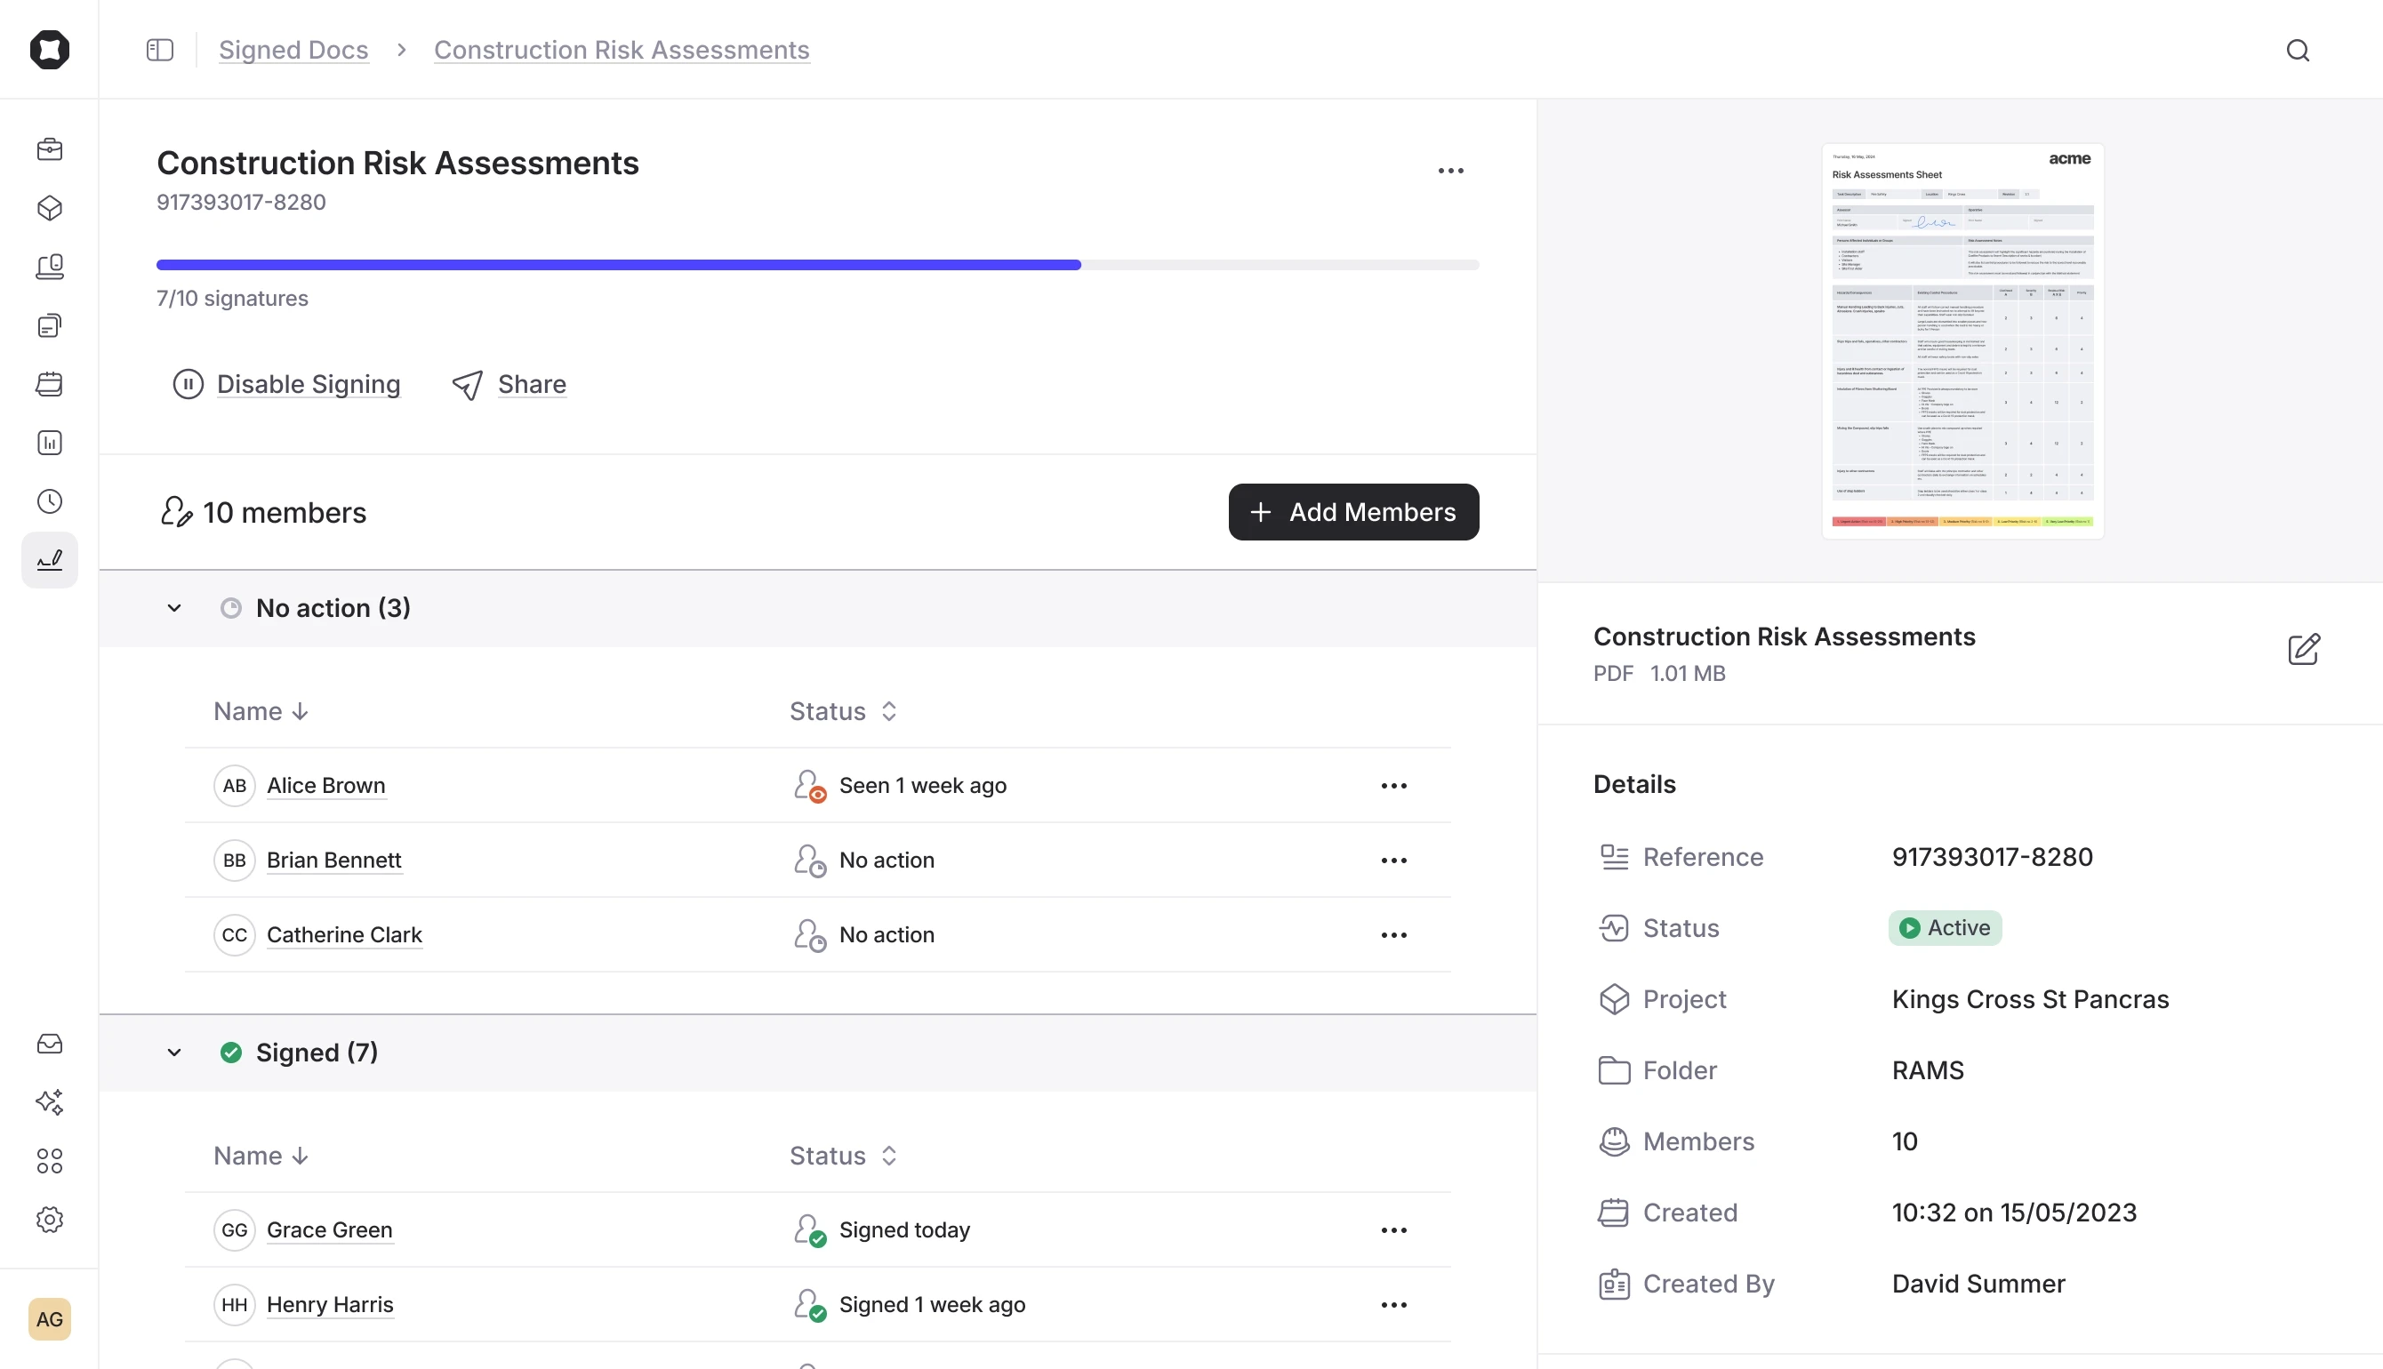Click the search magnifier icon

click(2298, 50)
